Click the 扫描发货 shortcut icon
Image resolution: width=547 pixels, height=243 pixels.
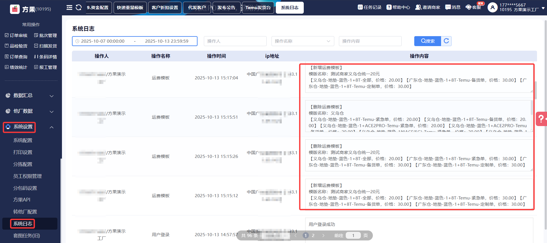pos(36,46)
